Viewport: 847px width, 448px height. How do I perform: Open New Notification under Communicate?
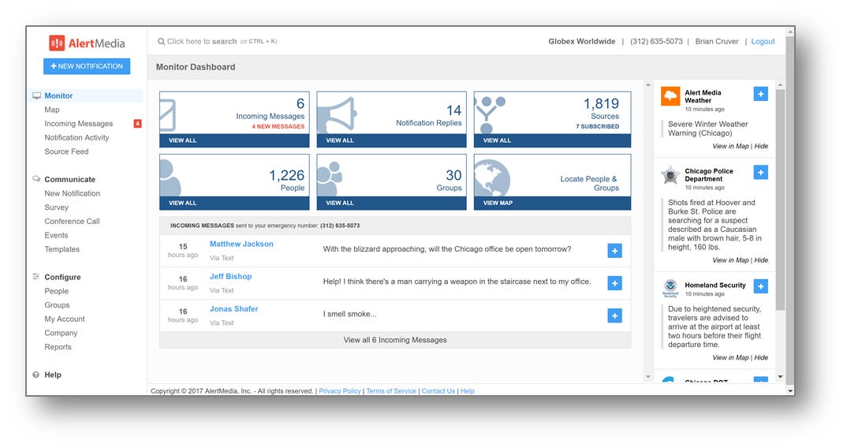click(72, 193)
